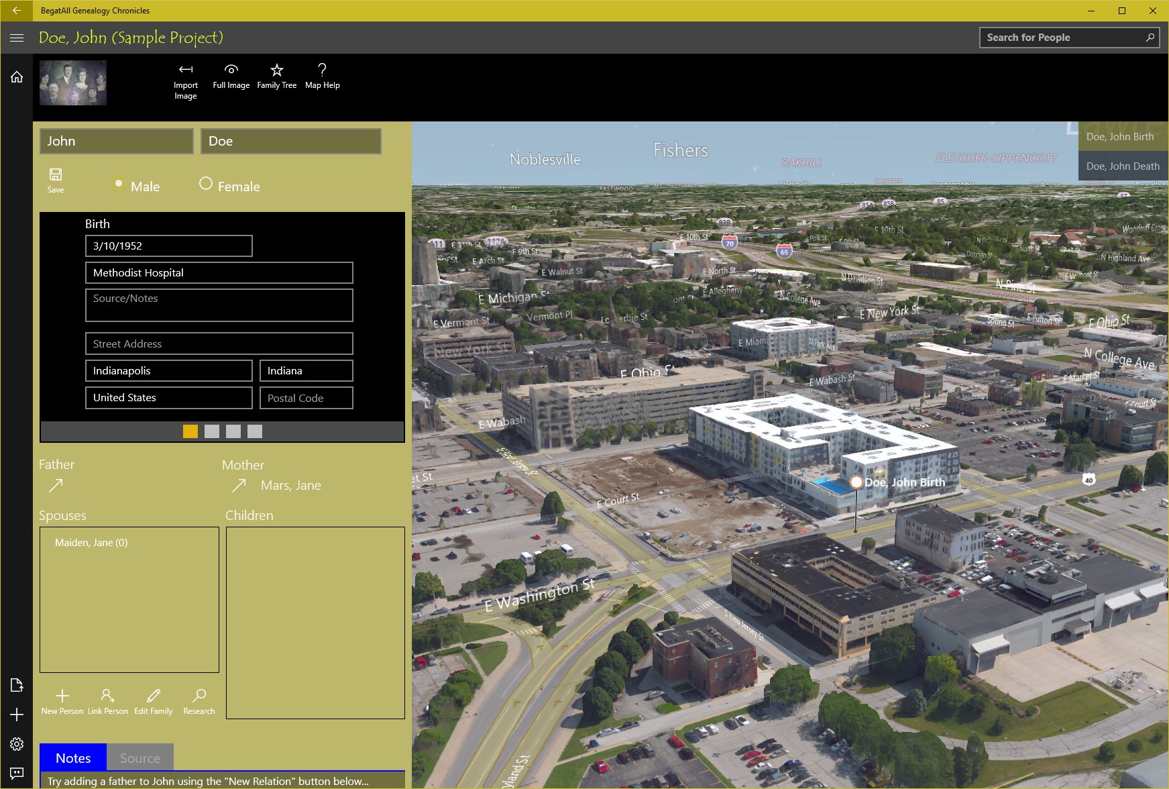Navigate to mother Mars, Jane via the arrow
The image size is (1169, 789).
tap(240, 484)
